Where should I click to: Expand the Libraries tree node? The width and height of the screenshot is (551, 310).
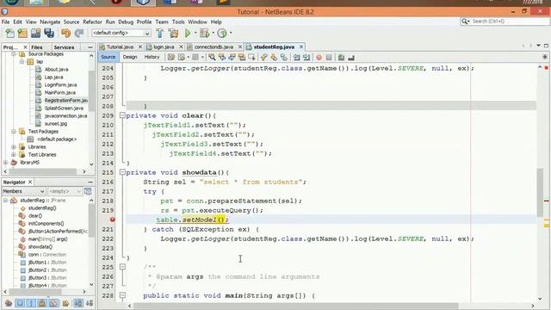14,147
